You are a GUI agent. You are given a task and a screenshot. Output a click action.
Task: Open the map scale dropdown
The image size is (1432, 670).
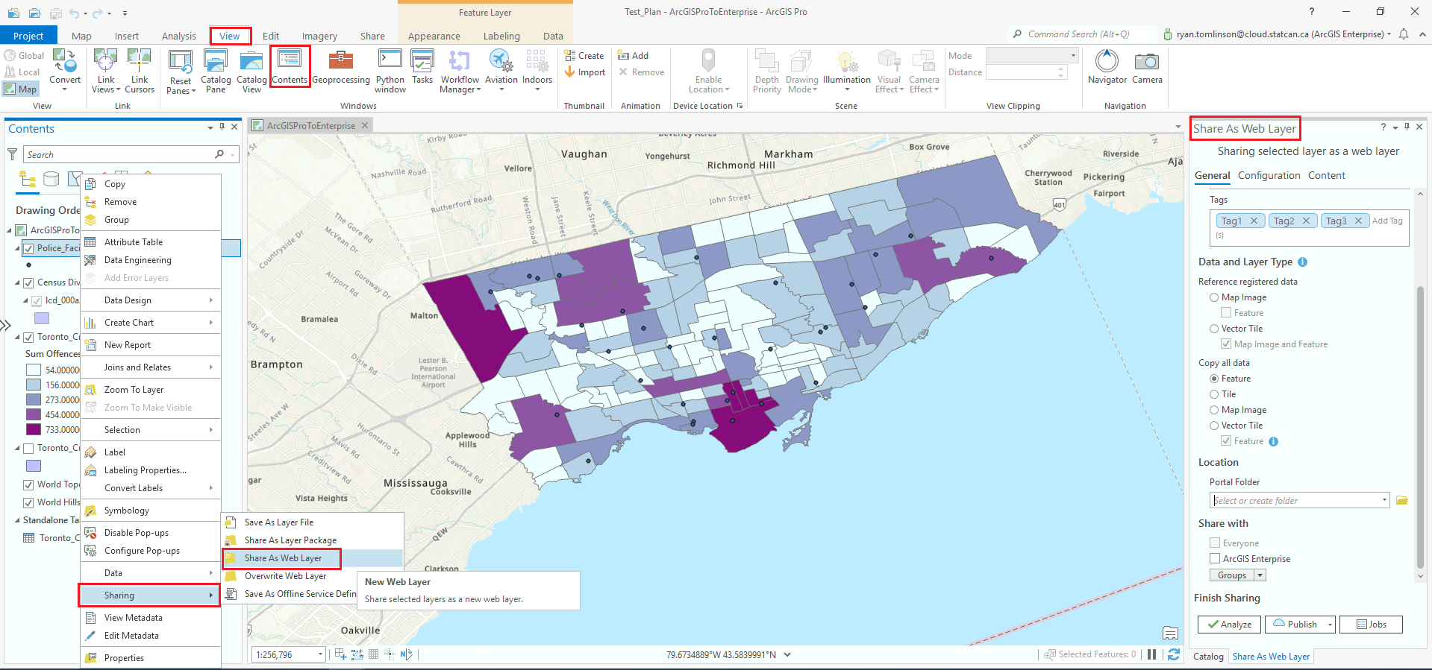click(x=321, y=654)
